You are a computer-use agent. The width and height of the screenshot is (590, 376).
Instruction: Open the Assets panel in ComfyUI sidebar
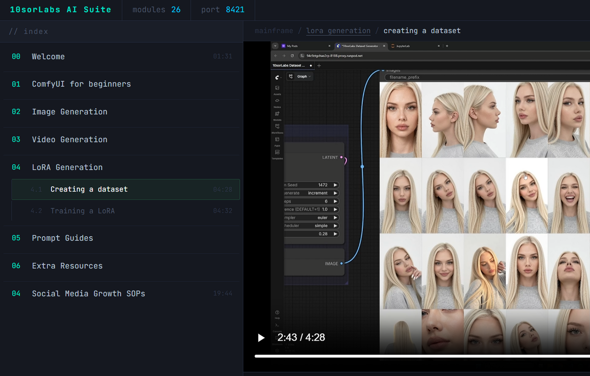277,90
